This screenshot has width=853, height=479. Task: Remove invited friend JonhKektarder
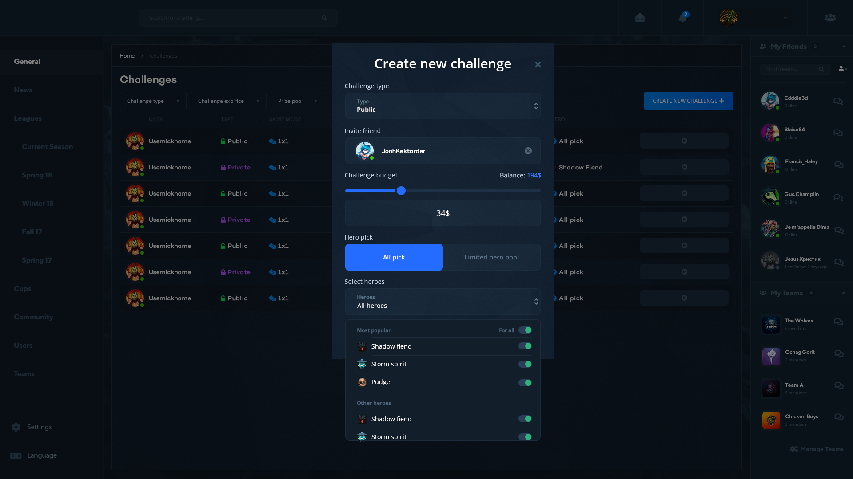[528, 151]
